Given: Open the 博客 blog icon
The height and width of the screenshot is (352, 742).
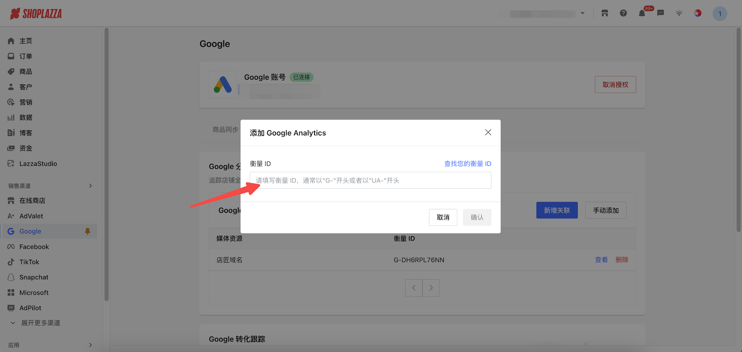Looking at the screenshot, I should 11,133.
